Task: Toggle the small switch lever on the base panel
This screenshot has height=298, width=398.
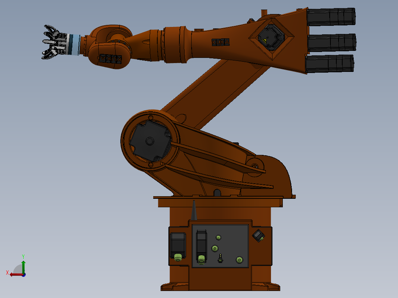Action: pyautogui.click(x=220, y=259)
